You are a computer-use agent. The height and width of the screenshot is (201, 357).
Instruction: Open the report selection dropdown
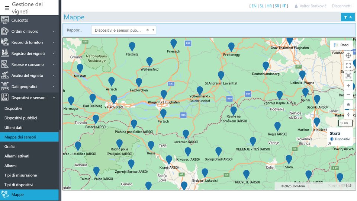point(153,30)
